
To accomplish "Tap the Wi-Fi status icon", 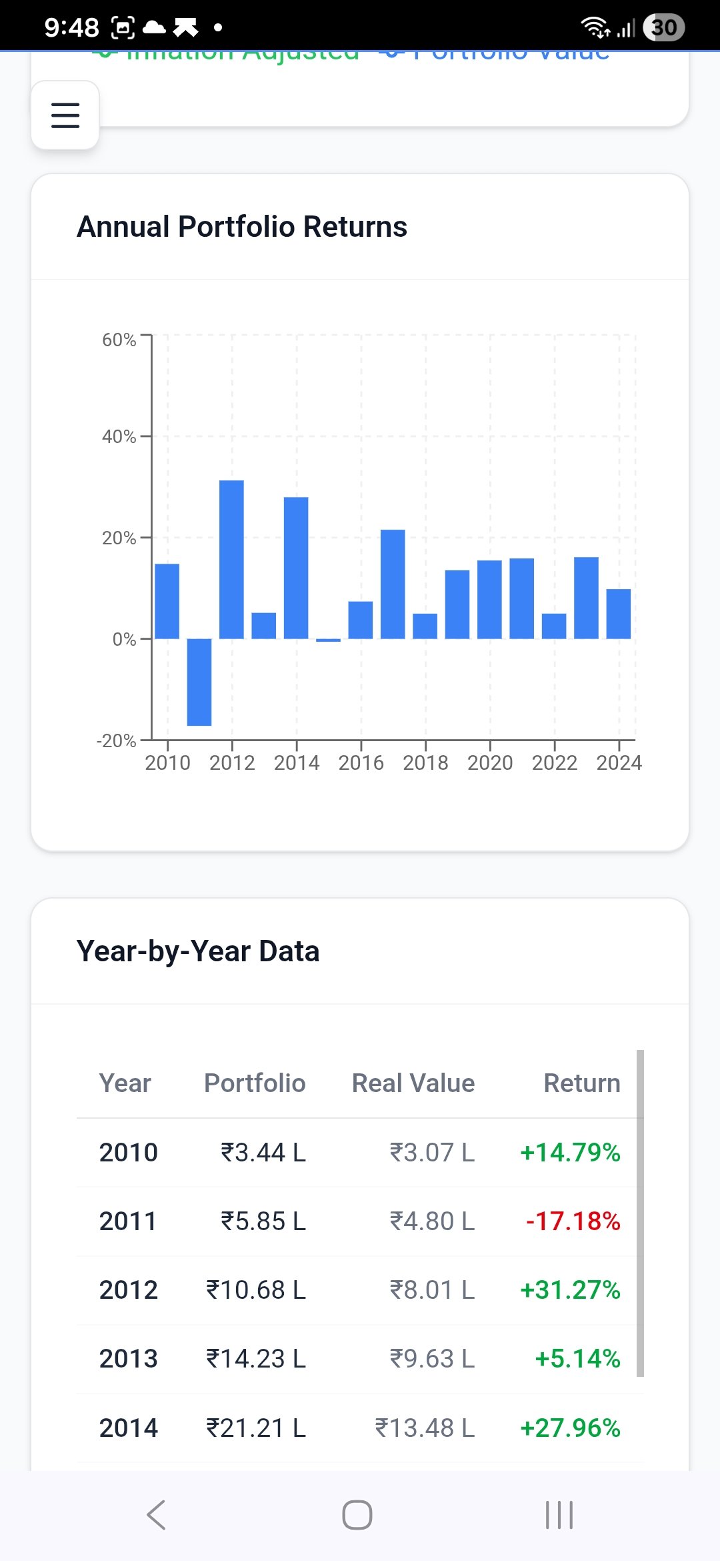I will [595, 27].
